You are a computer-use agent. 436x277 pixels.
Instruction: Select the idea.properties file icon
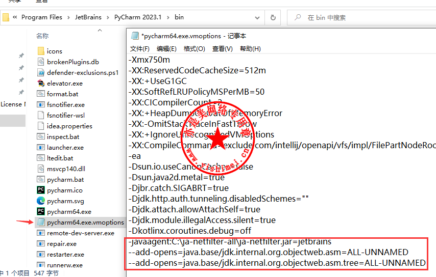(x=41, y=126)
